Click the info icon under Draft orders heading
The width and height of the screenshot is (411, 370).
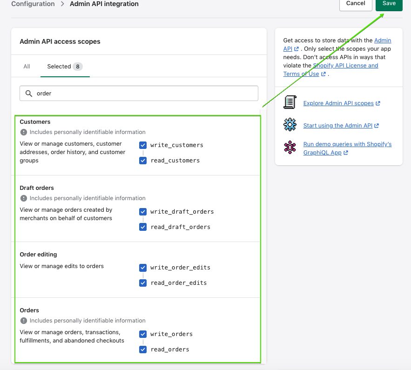(24, 198)
